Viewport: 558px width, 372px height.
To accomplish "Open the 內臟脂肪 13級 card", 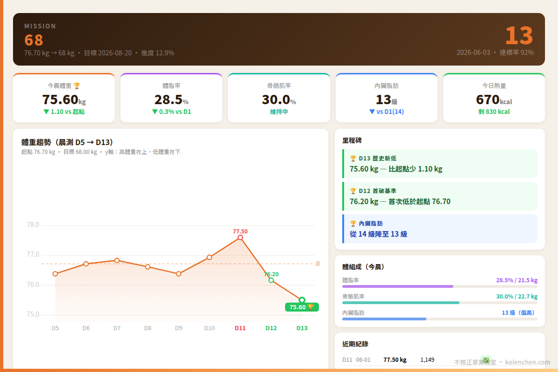I will (x=386, y=98).
